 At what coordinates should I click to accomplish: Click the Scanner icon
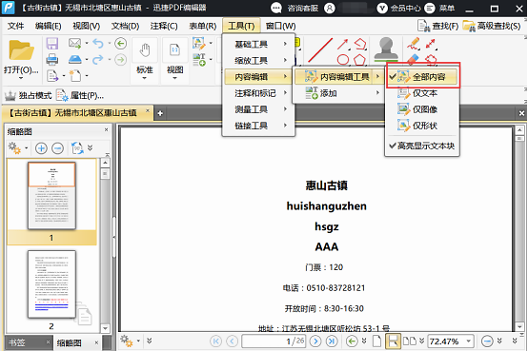[74, 60]
